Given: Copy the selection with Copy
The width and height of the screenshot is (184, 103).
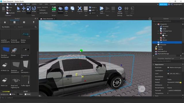Looking at the screenshot, I should pos(9,7).
